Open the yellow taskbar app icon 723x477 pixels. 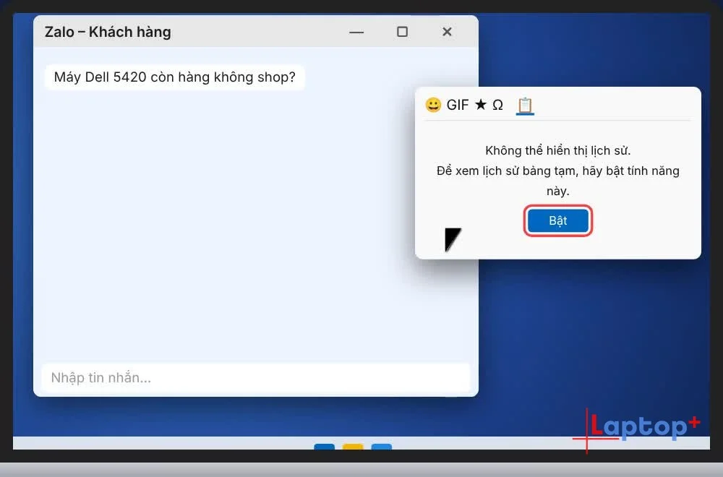tap(353, 447)
